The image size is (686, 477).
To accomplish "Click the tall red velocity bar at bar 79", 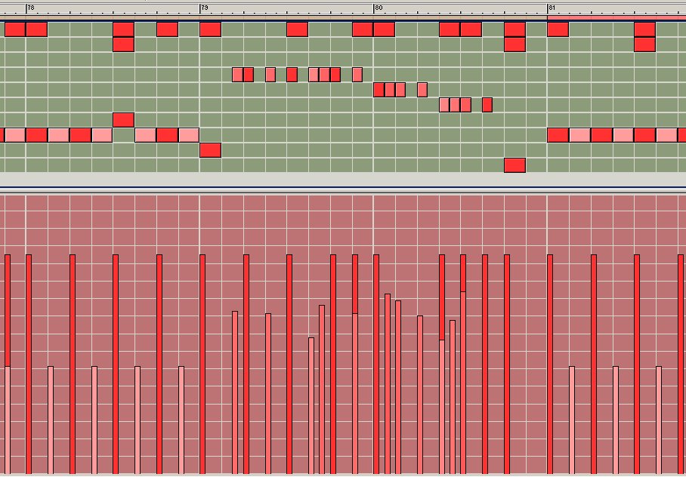I will 202,362.
